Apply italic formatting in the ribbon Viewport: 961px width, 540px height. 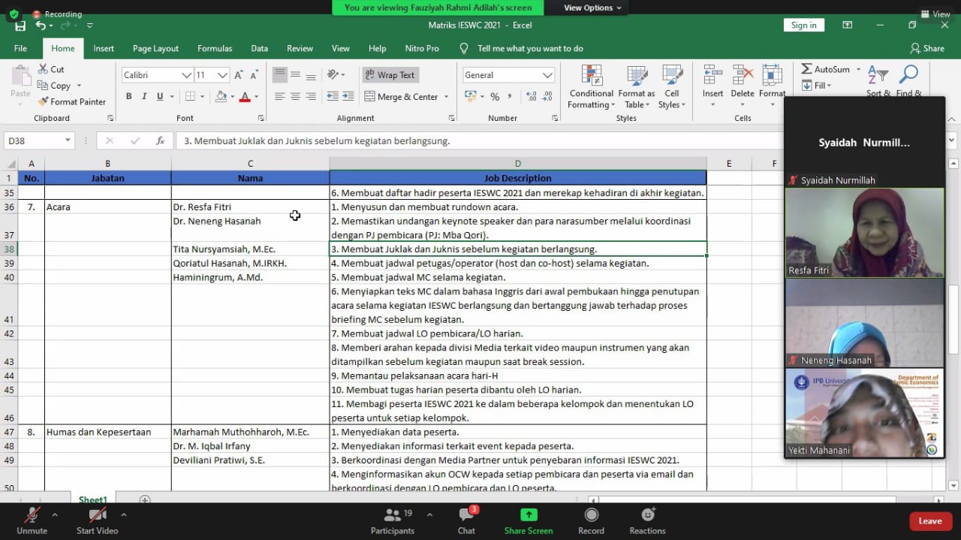(144, 96)
